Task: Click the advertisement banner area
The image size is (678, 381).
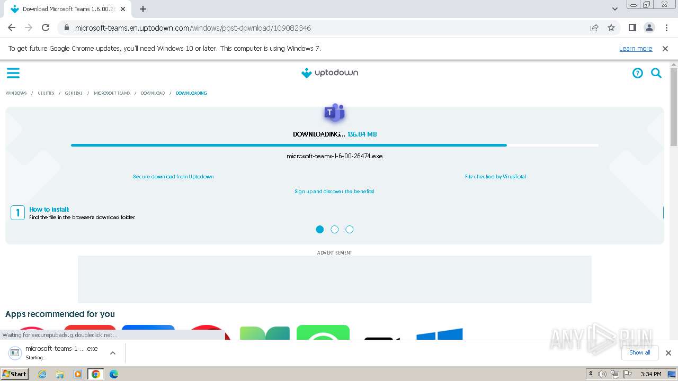Action: click(335, 279)
